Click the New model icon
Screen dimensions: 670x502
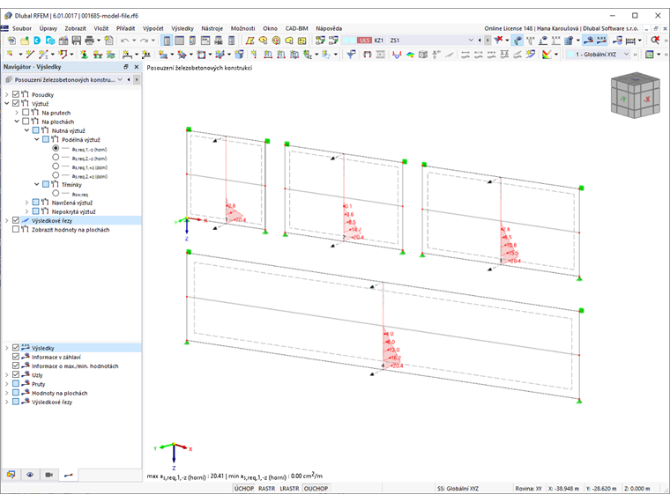11,41
